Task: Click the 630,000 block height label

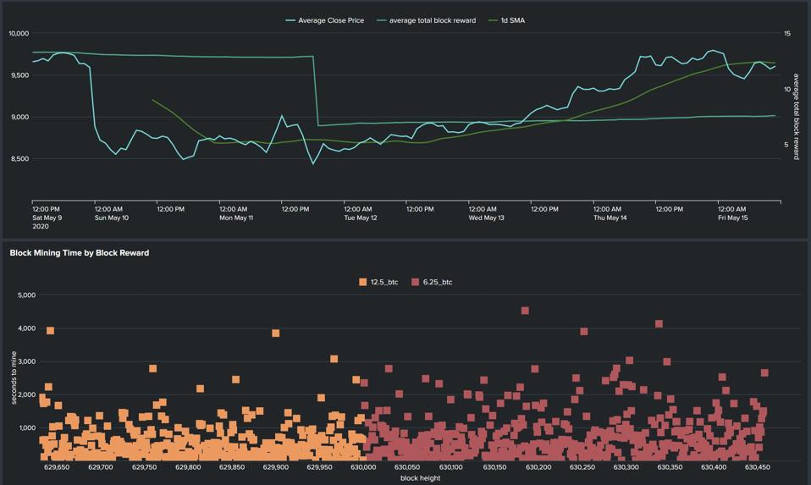Action: [x=364, y=467]
